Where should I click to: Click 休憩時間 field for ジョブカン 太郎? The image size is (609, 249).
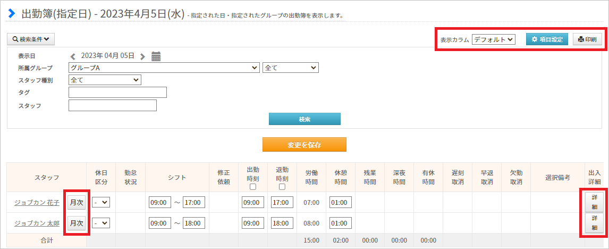341,223
